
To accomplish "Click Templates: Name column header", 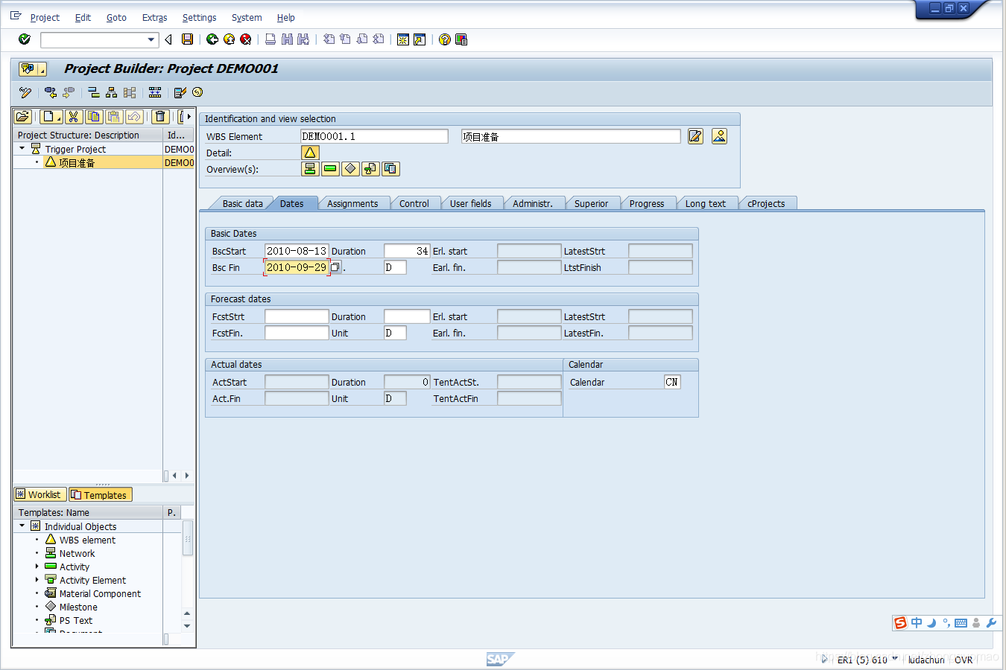I will [x=88, y=512].
